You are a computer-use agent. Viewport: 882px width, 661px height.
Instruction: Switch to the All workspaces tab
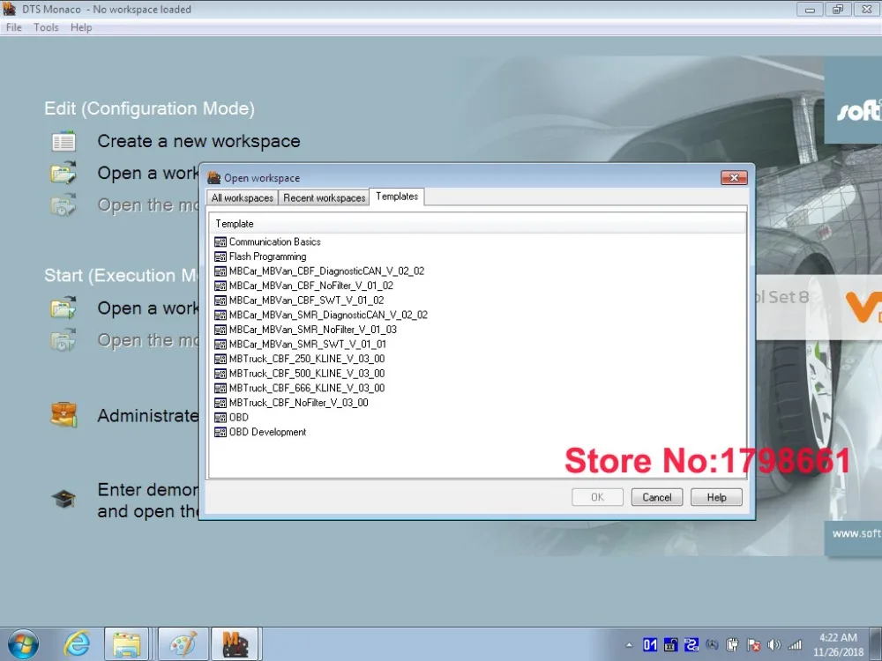click(243, 197)
